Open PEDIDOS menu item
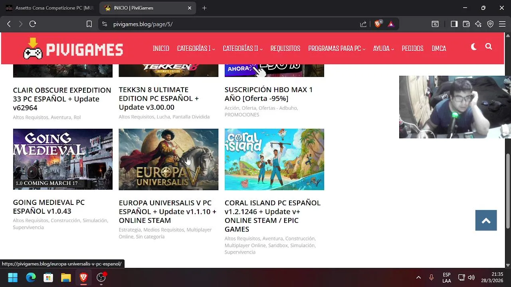The width and height of the screenshot is (511, 287). [412, 48]
